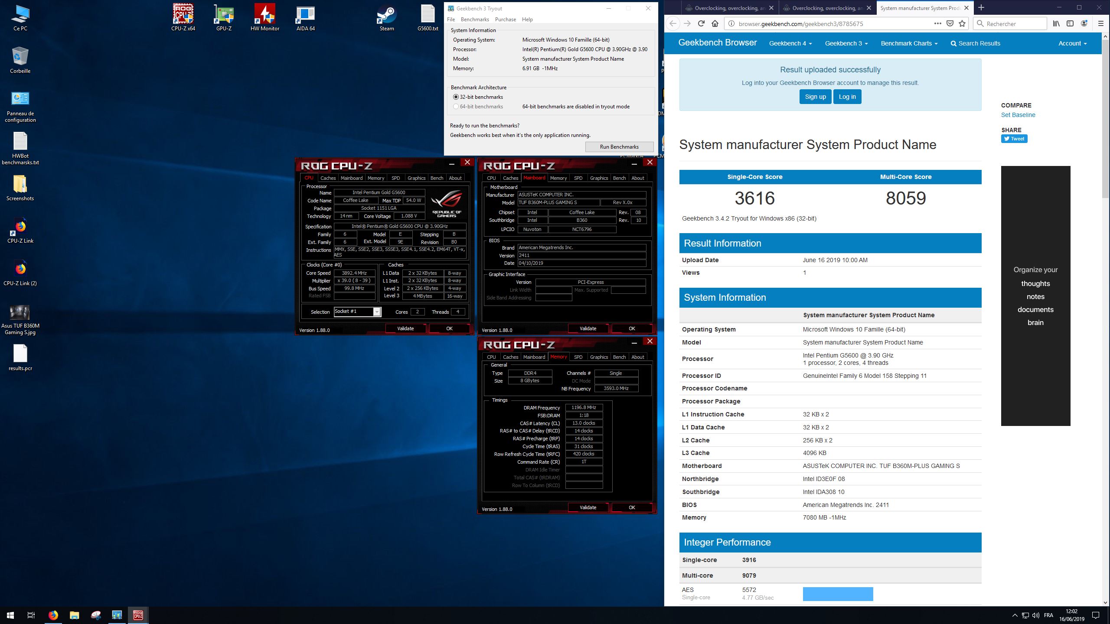Click the Firefox back arrow
Viewport: 1110px width, 624px height.
[673, 24]
